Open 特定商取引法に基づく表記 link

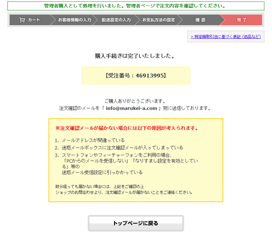click(x=225, y=37)
